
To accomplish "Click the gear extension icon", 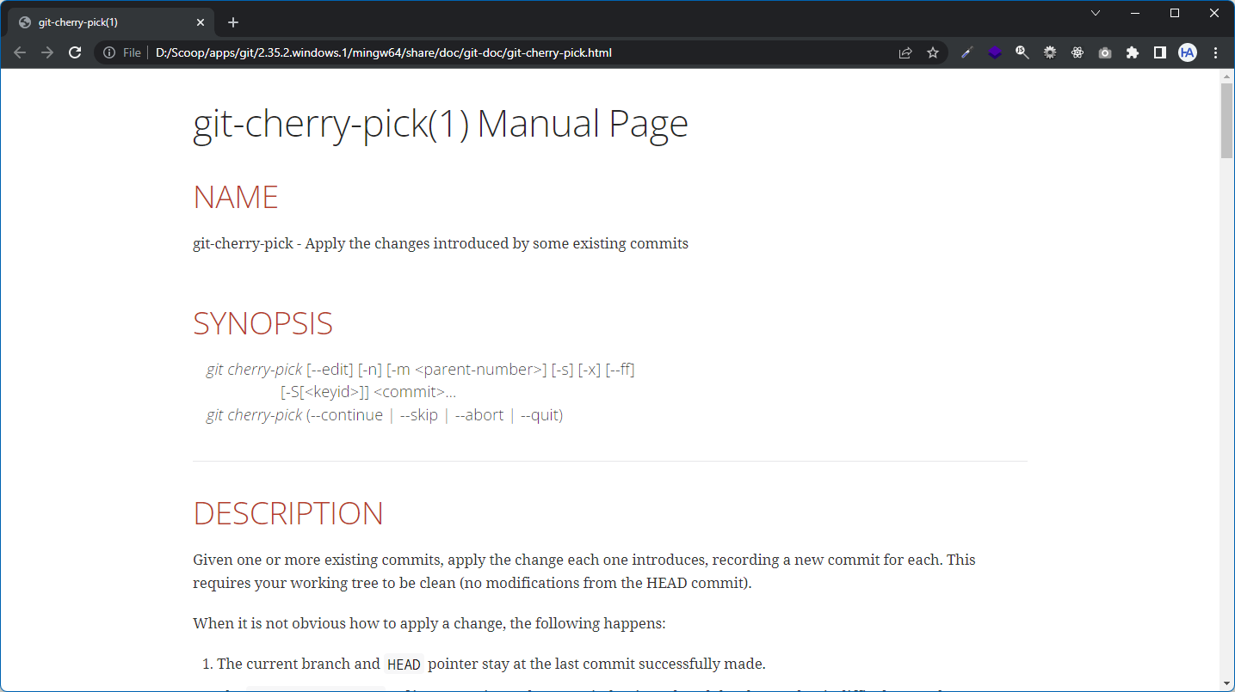I will [x=1049, y=52].
